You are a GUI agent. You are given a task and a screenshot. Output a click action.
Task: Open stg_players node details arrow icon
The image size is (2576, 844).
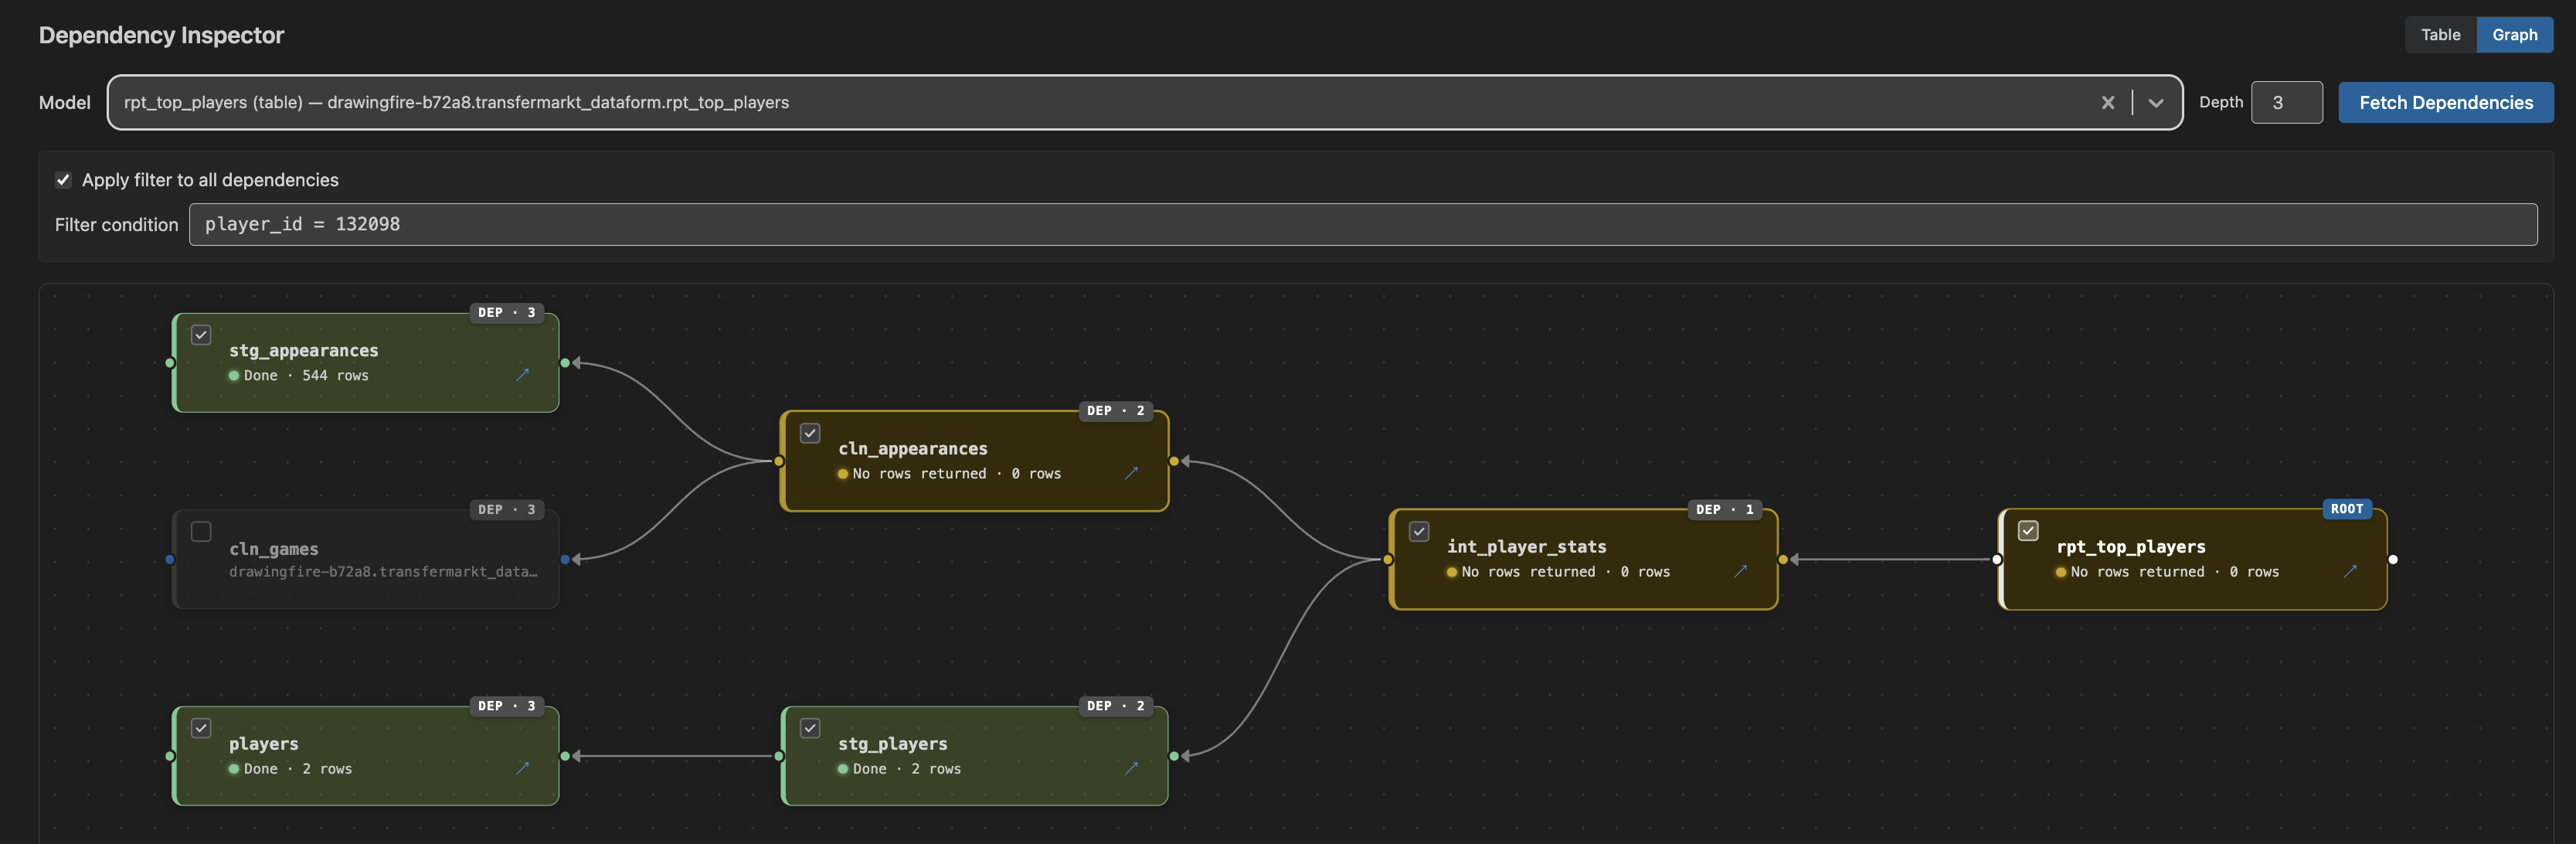[1131, 768]
